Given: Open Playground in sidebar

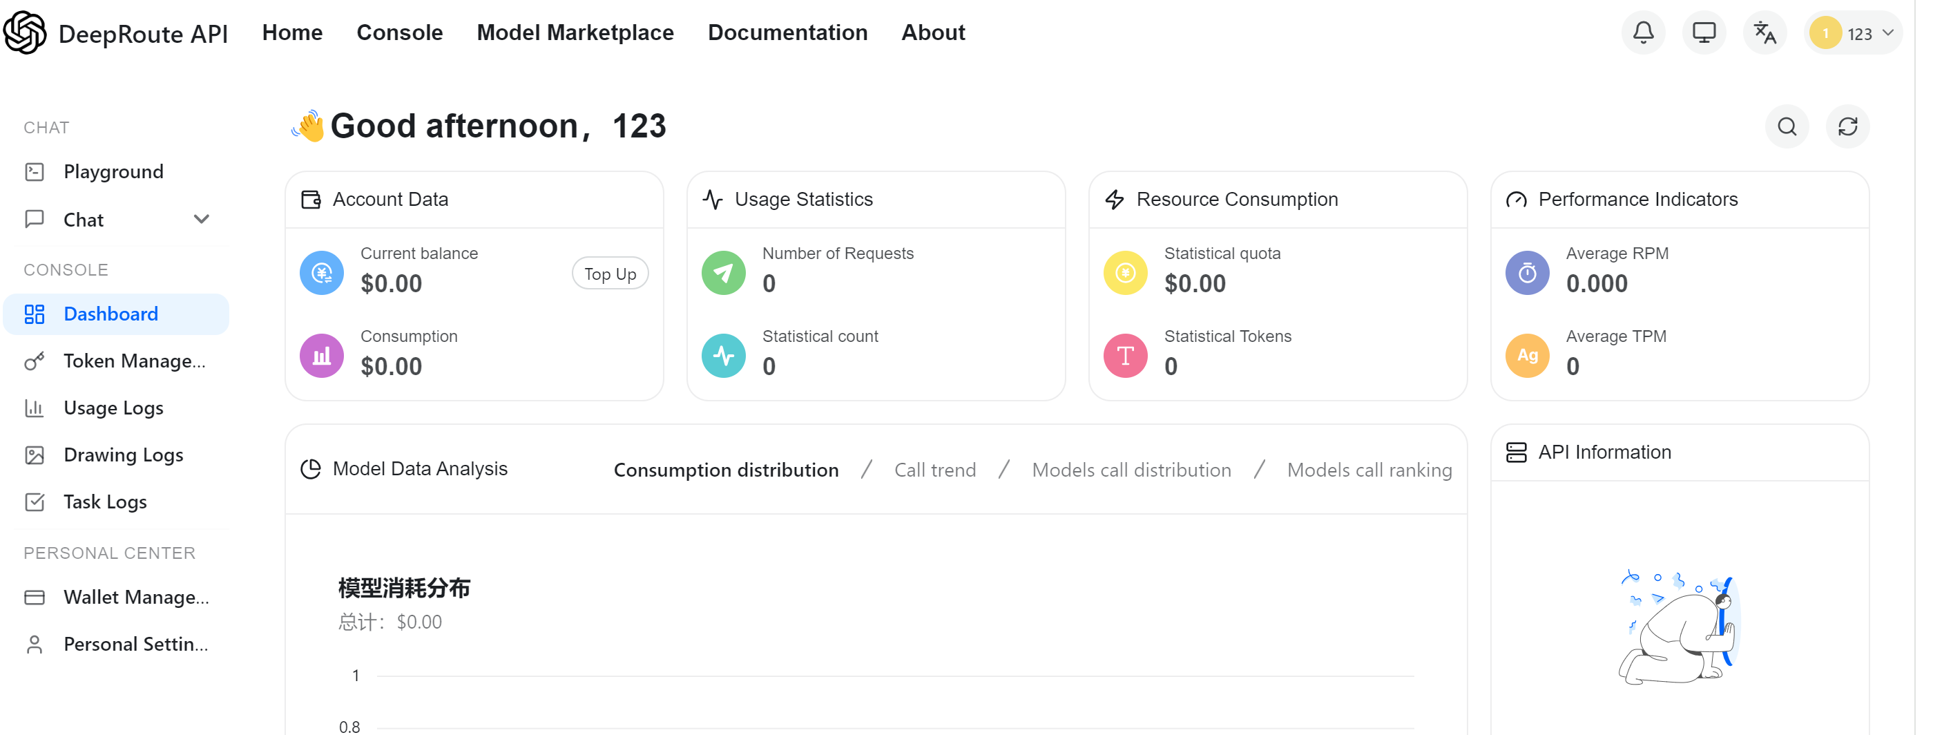Looking at the screenshot, I should click(x=116, y=172).
